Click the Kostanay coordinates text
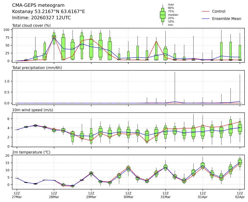 [x=48, y=12]
